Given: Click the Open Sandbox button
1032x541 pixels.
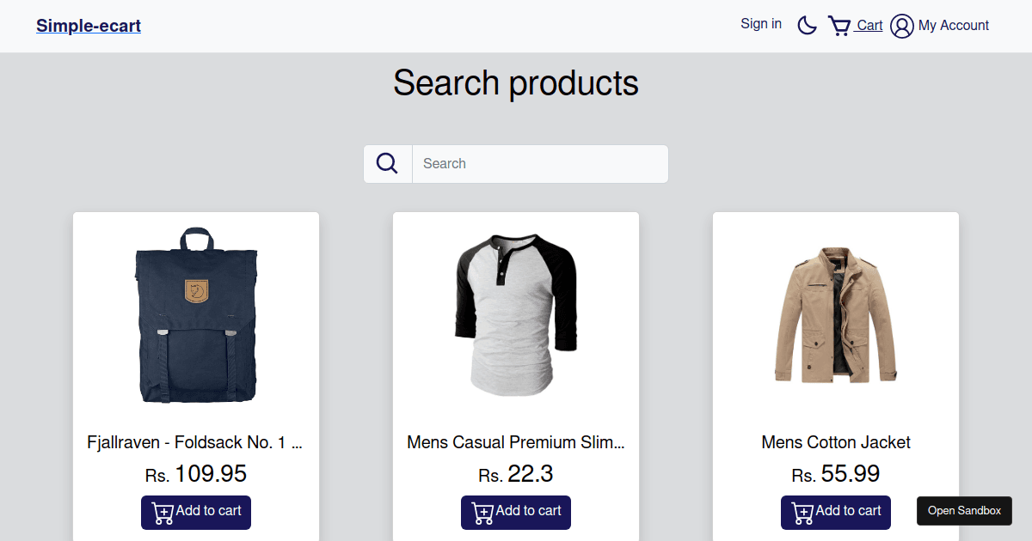Looking at the screenshot, I should click(964, 511).
